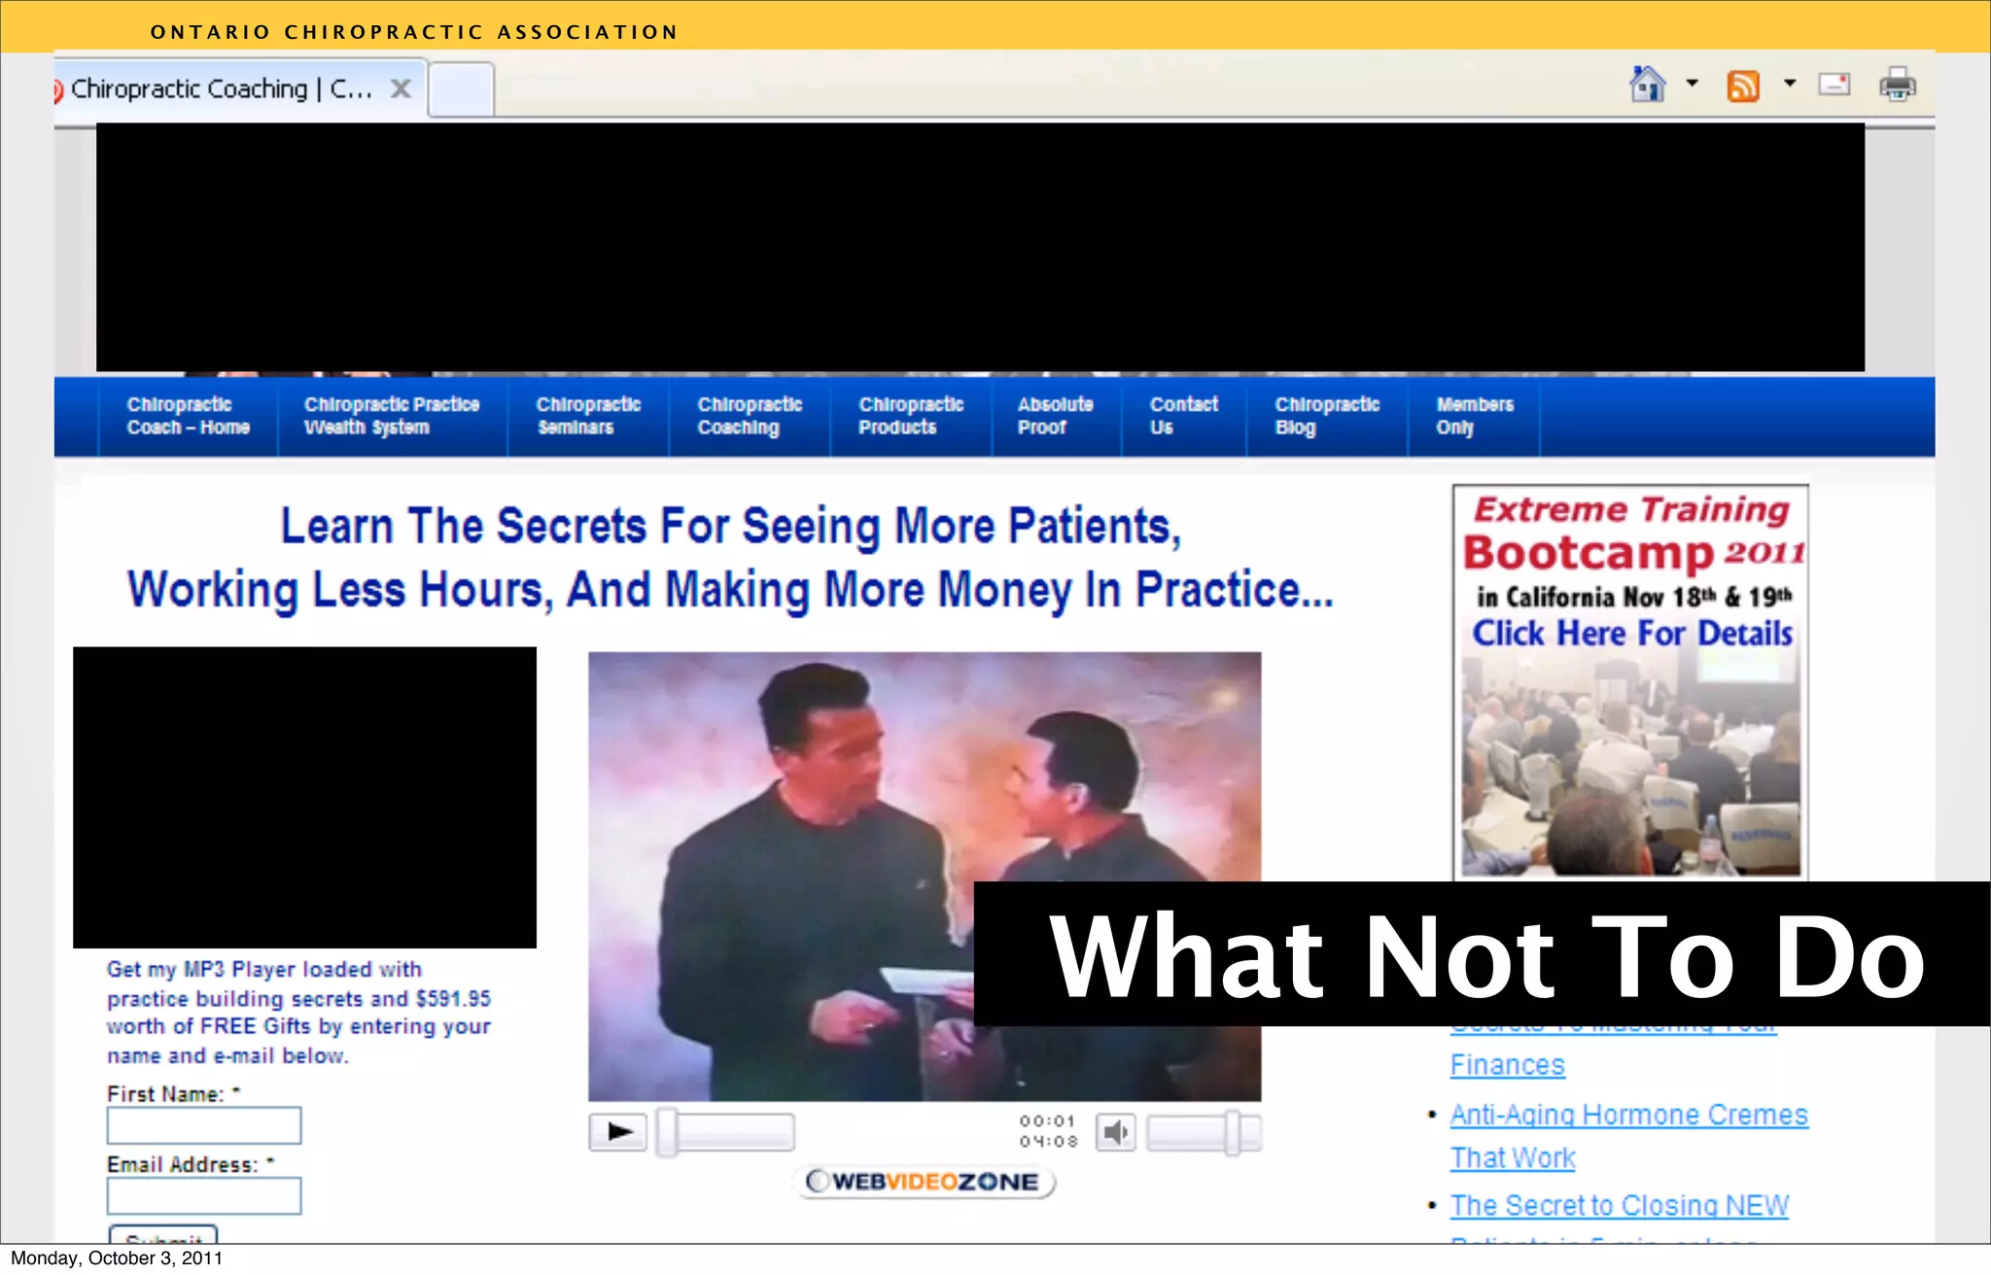This screenshot has width=1991, height=1275.
Task: Open the Absolute Proof page
Action: tap(1056, 416)
